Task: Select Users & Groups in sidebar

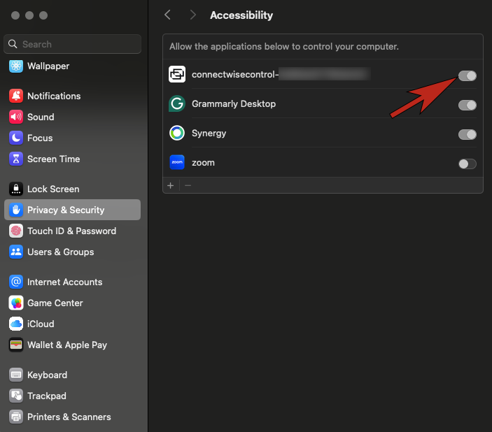Action: (x=60, y=252)
